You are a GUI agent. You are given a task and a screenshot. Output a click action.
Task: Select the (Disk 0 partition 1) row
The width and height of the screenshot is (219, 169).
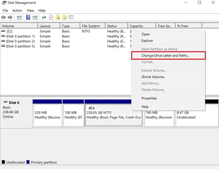tap(66, 36)
